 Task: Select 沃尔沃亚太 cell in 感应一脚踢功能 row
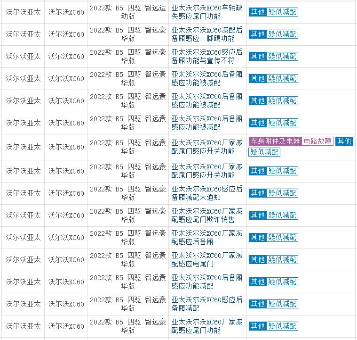[23, 34]
